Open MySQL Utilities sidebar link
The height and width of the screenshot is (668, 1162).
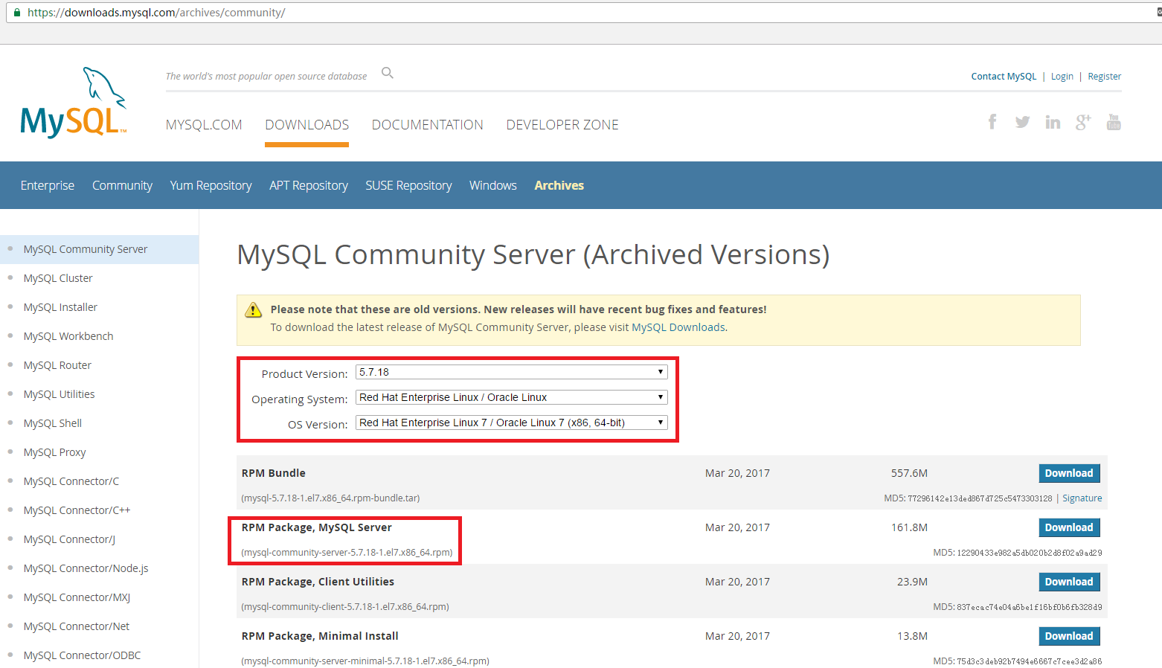59,394
